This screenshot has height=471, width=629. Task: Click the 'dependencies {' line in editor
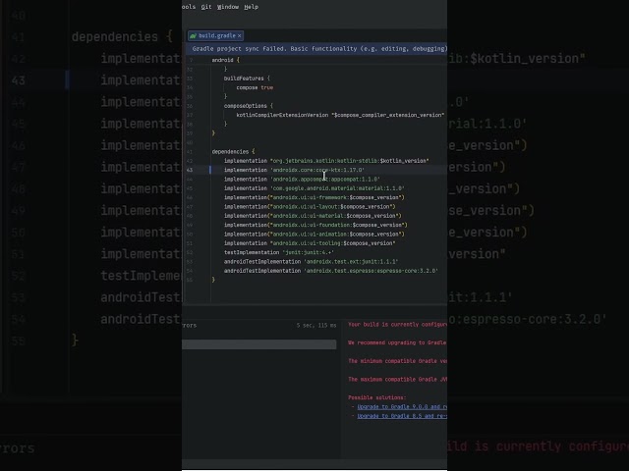(x=233, y=151)
